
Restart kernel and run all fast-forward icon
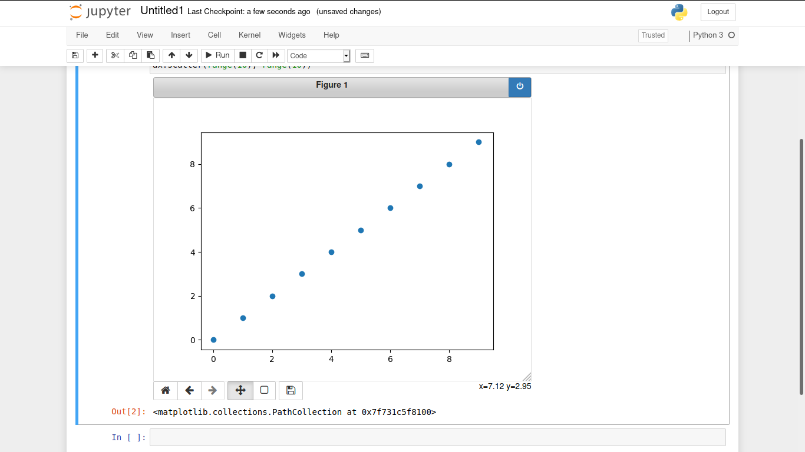coord(275,55)
